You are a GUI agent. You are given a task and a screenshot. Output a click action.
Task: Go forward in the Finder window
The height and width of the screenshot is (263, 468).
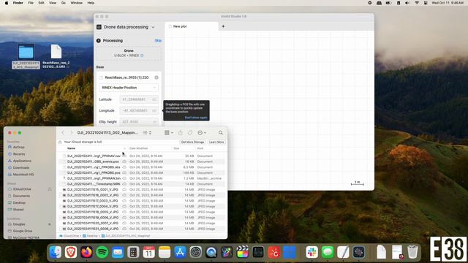click(72, 133)
